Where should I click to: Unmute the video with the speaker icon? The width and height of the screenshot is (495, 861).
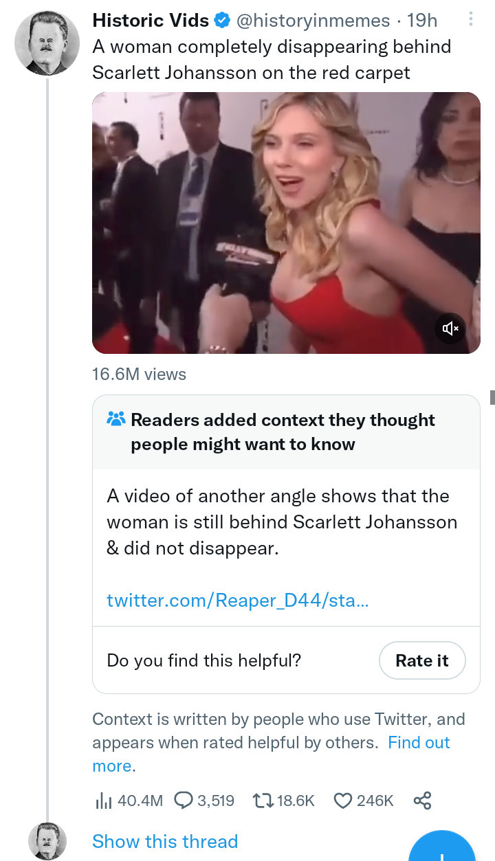(450, 328)
